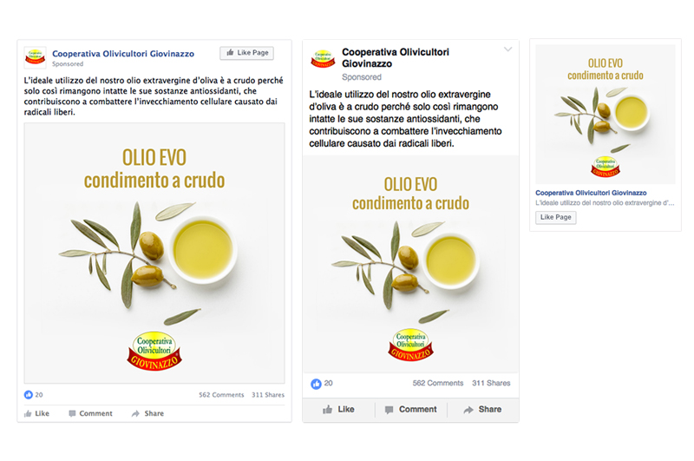694x461 pixels.
Task: Open 311 Shares in mobile ad
Action: click(x=491, y=383)
